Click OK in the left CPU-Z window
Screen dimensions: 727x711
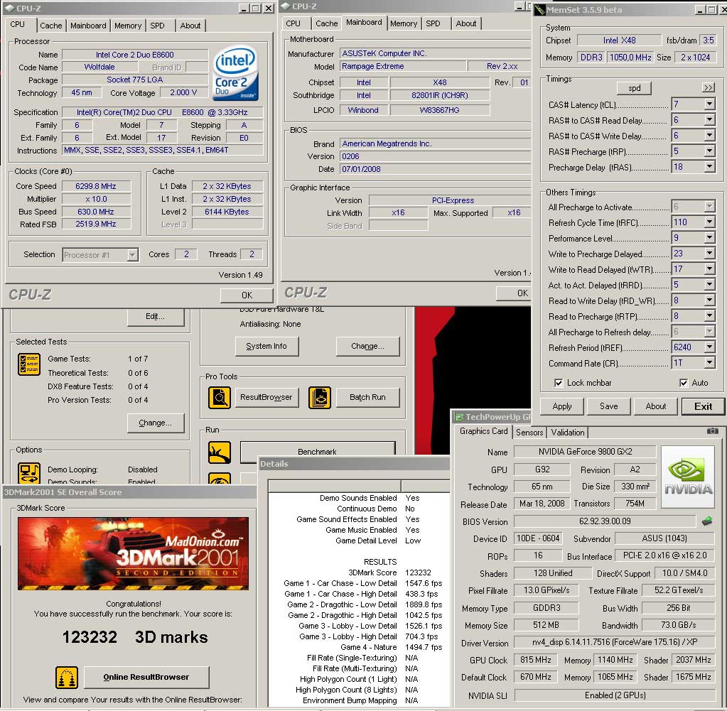click(247, 295)
